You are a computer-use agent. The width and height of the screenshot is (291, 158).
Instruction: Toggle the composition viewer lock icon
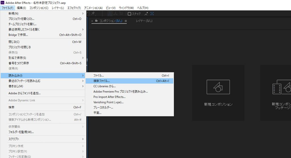[96, 21]
